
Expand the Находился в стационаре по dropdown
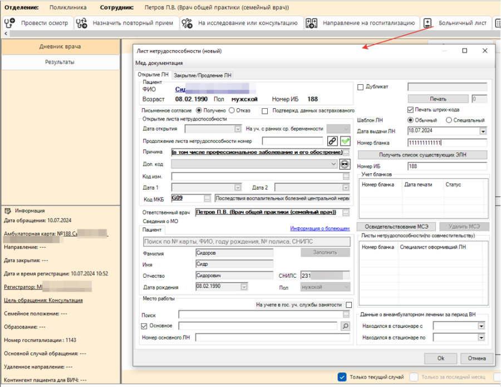click(481, 338)
